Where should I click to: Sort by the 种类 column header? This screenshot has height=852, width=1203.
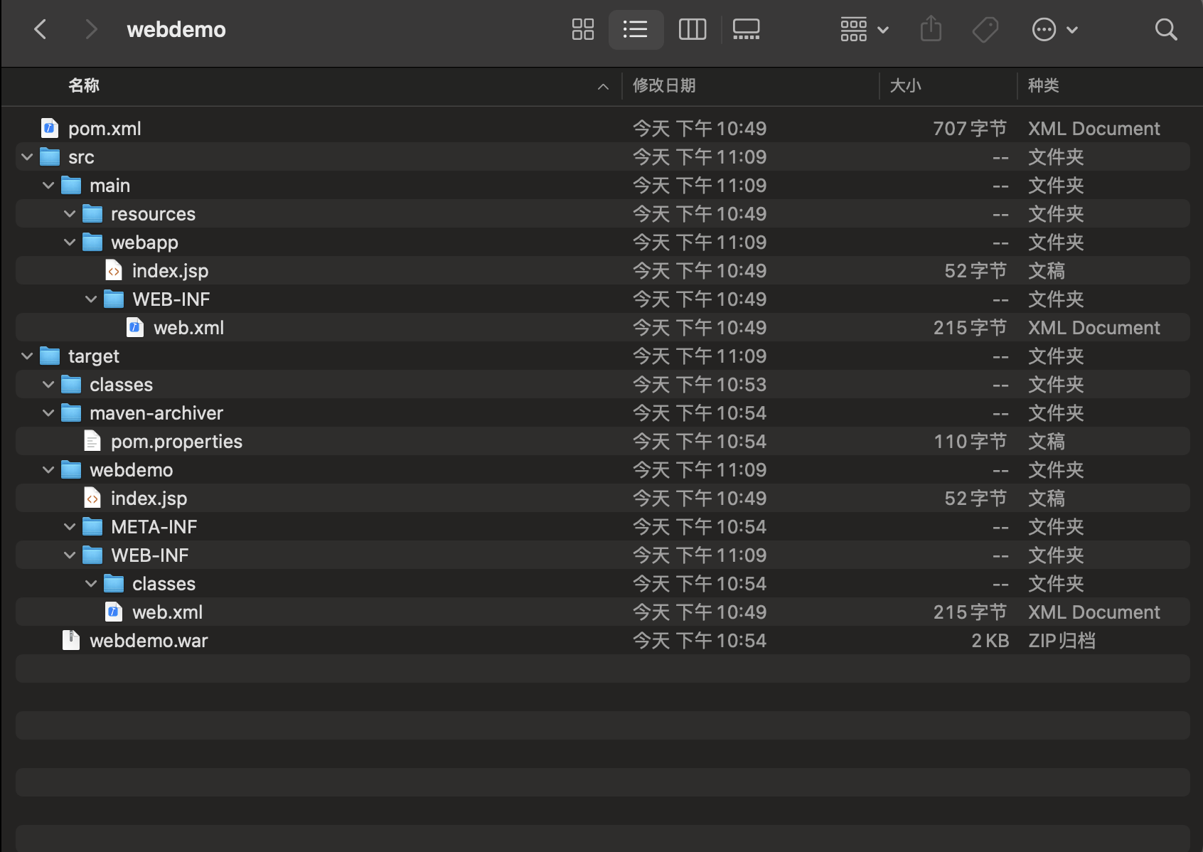tap(1044, 86)
